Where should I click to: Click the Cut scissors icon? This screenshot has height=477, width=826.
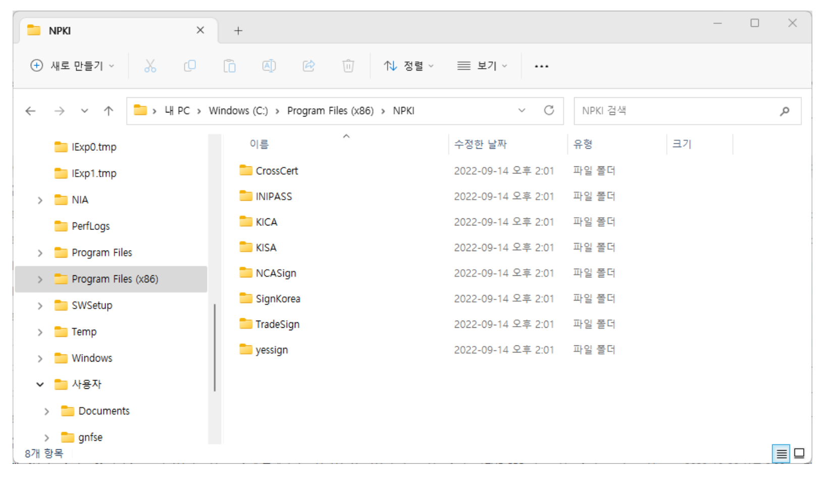150,66
